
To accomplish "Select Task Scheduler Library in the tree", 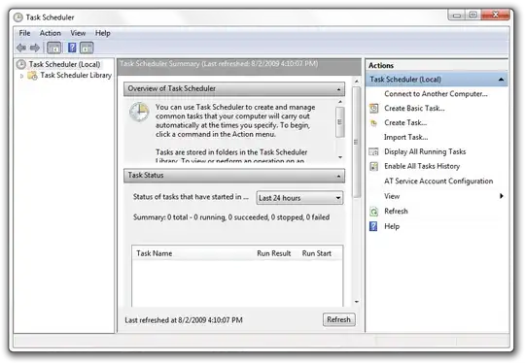I will coord(76,75).
